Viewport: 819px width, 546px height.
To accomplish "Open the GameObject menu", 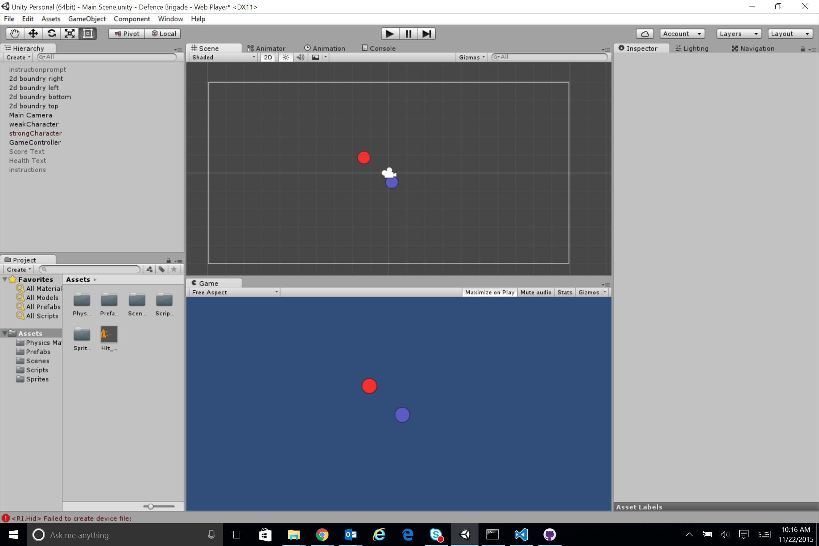I will (x=87, y=19).
